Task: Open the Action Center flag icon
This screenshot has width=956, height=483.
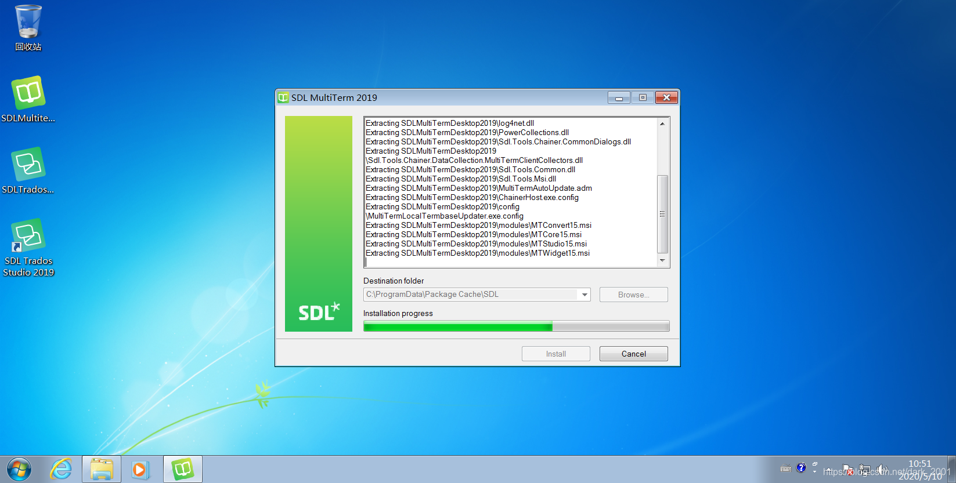Action: pyautogui.click(x=848, y=469)
